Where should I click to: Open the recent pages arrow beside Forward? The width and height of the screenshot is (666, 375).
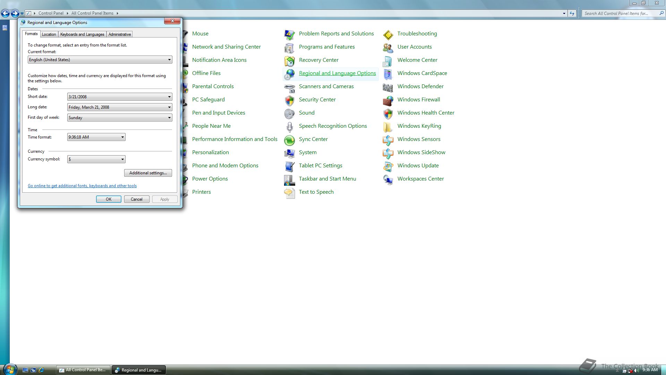[x=22, y=14]
